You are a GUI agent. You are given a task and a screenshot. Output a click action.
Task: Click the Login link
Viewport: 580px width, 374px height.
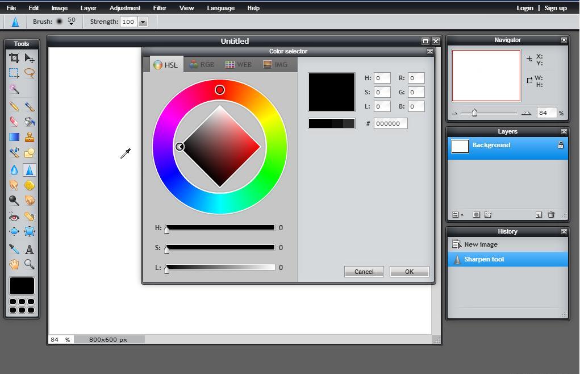[x=525, y=8]
